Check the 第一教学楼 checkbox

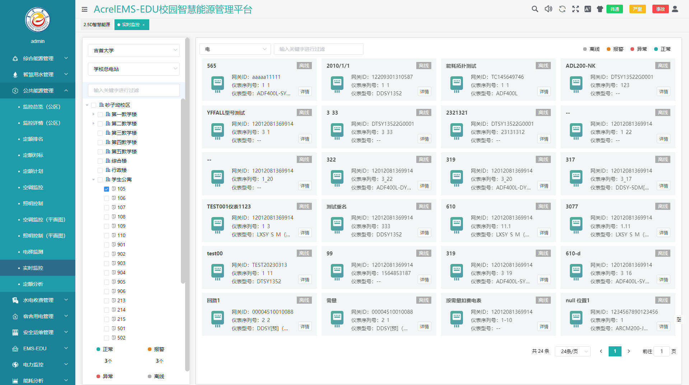pos(100,115)
